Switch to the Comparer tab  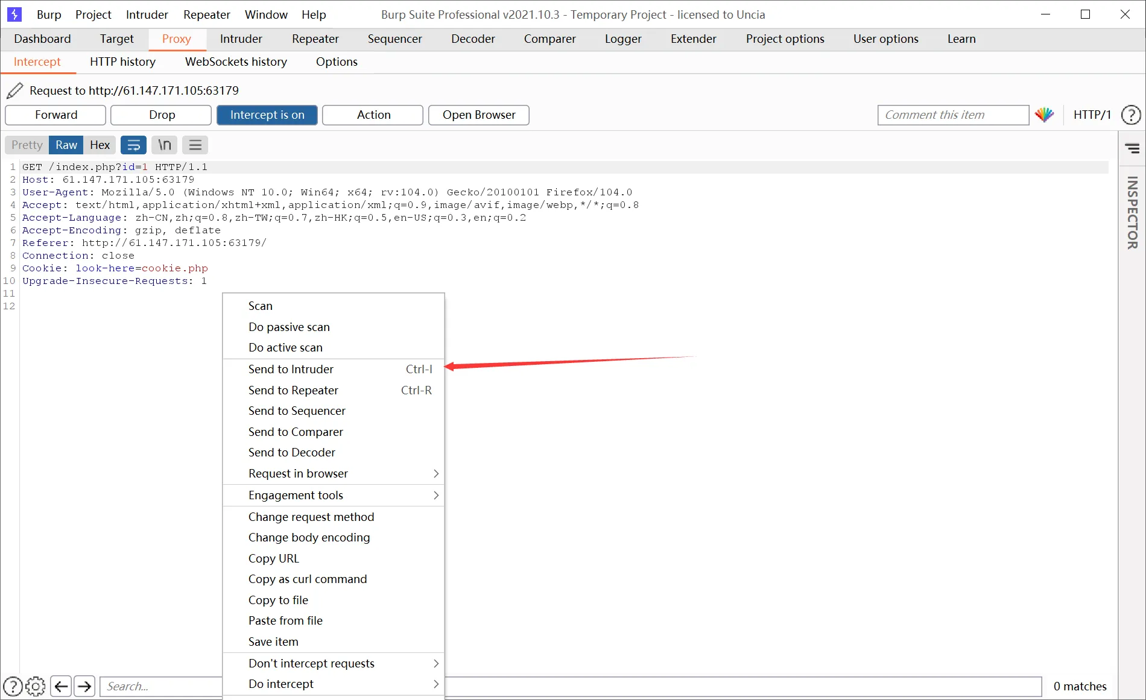(x=550, y=39)
